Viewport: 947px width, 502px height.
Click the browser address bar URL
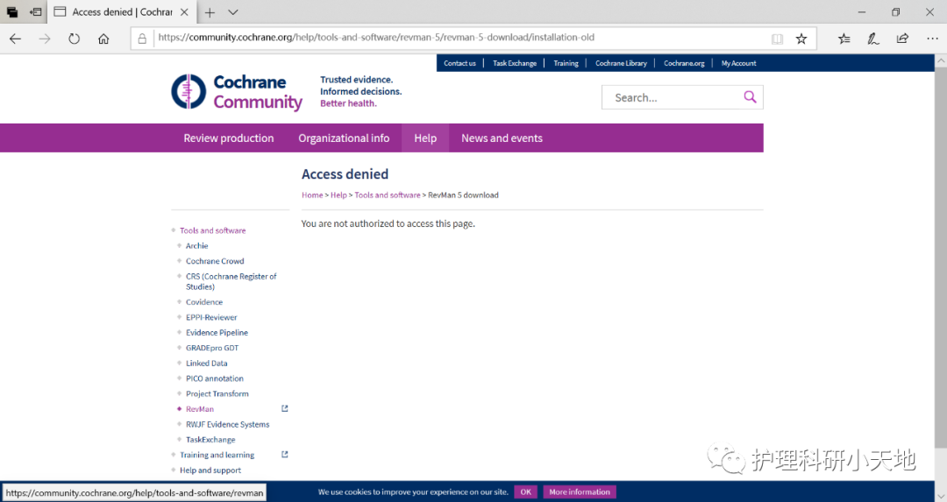point(375,38)
